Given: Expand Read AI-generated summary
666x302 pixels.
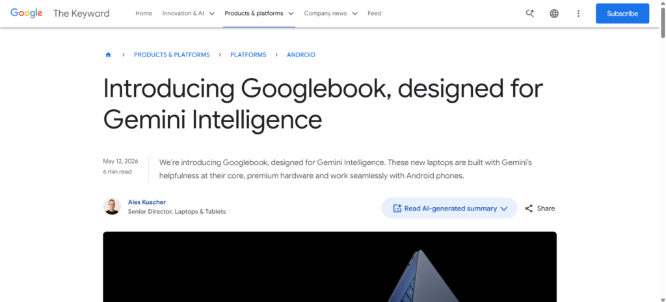Looking at the screenshot, I should coord(449,208).
